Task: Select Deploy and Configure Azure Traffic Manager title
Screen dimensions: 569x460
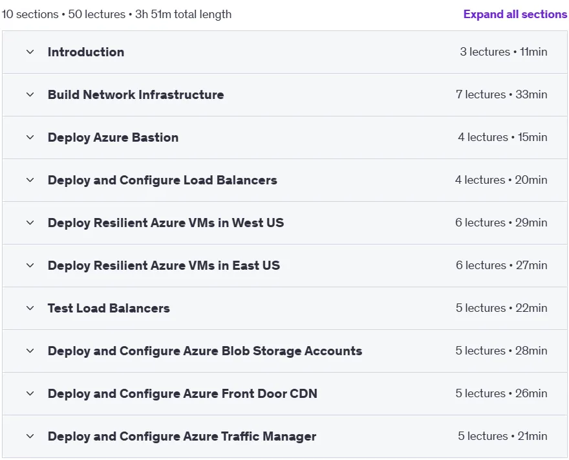Action: pos(182,437)
